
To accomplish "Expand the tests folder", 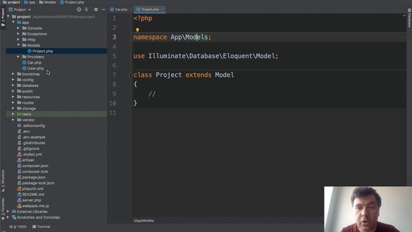I will [13, 114].
